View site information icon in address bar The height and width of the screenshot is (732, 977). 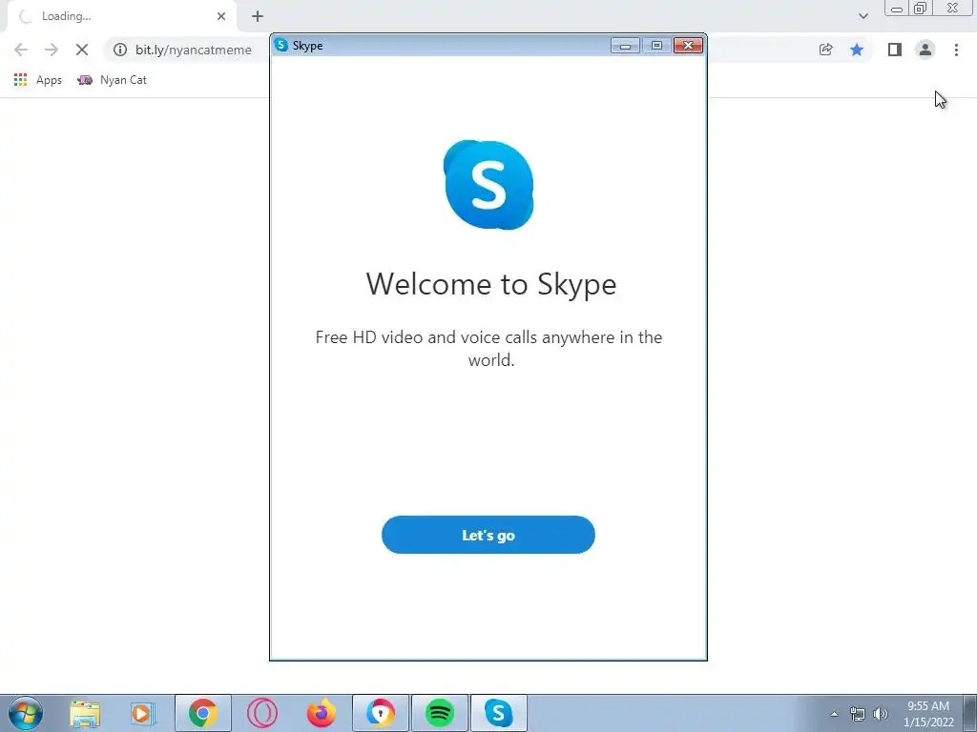[x=120, y=50]
